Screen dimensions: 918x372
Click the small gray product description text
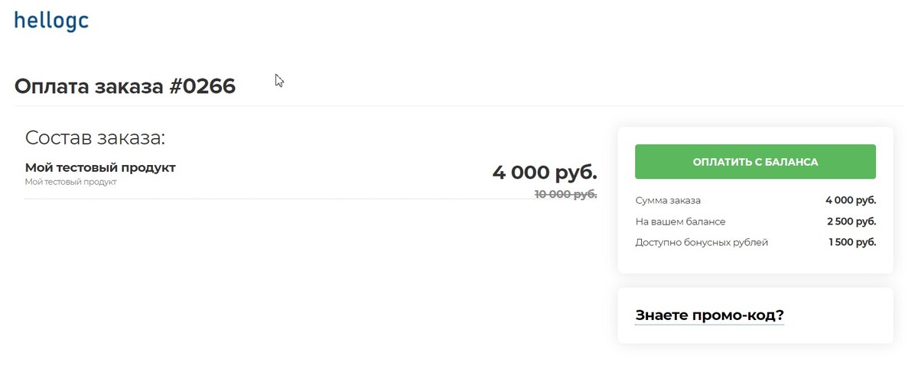(70, 182)
